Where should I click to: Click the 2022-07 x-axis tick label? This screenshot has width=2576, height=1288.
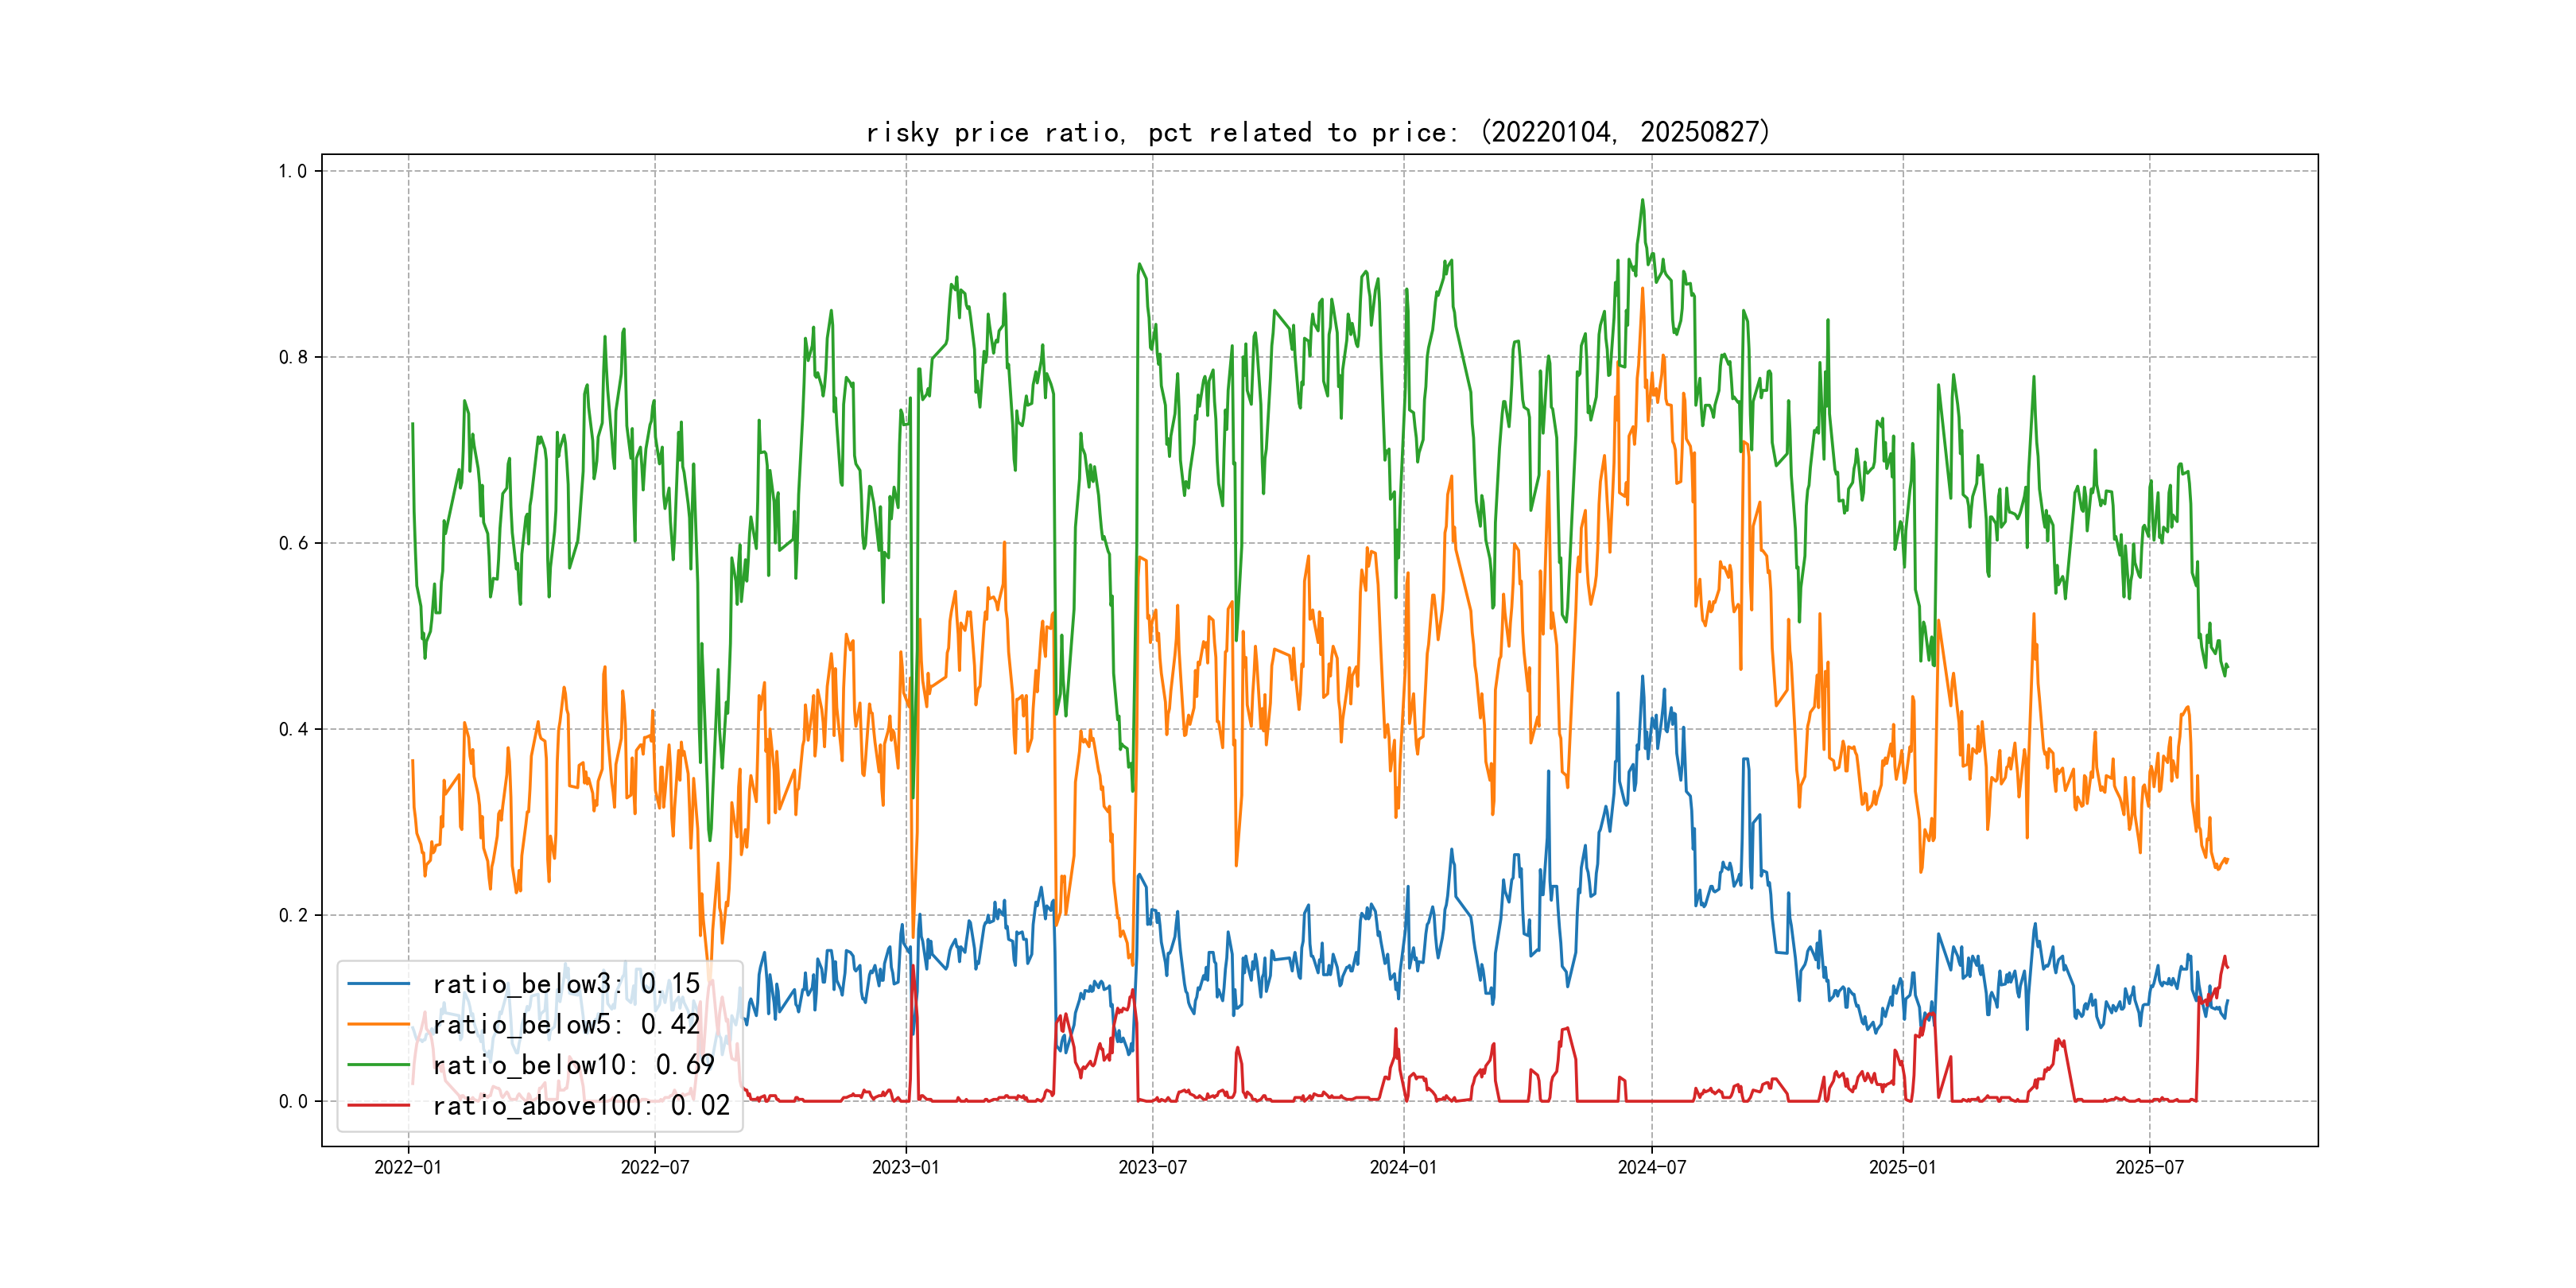(x=655, y=1167)
